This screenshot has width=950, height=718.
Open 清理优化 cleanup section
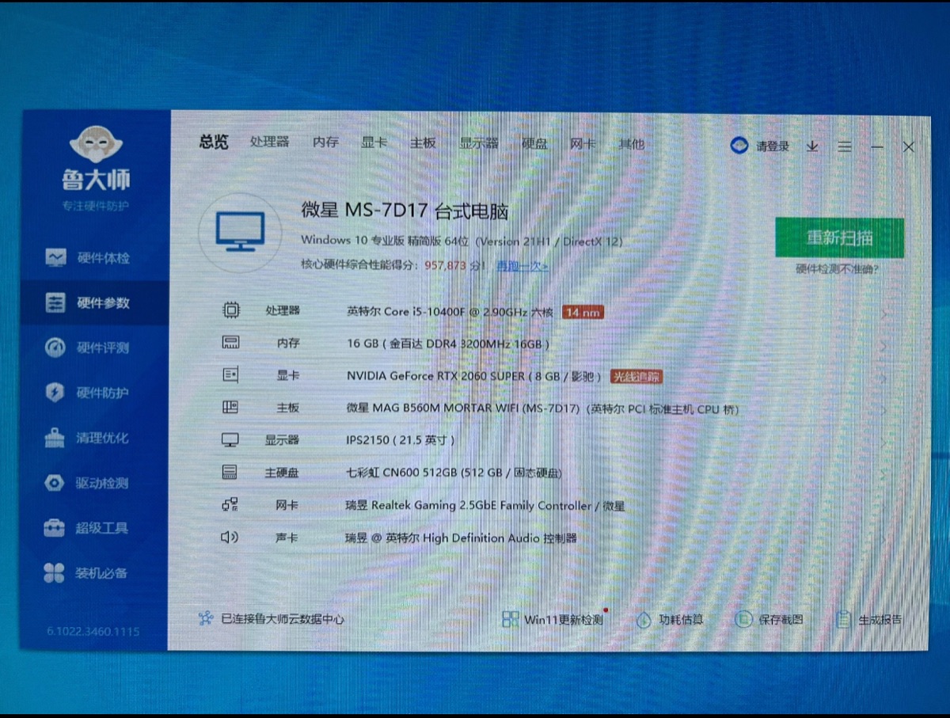coord(87,438)
